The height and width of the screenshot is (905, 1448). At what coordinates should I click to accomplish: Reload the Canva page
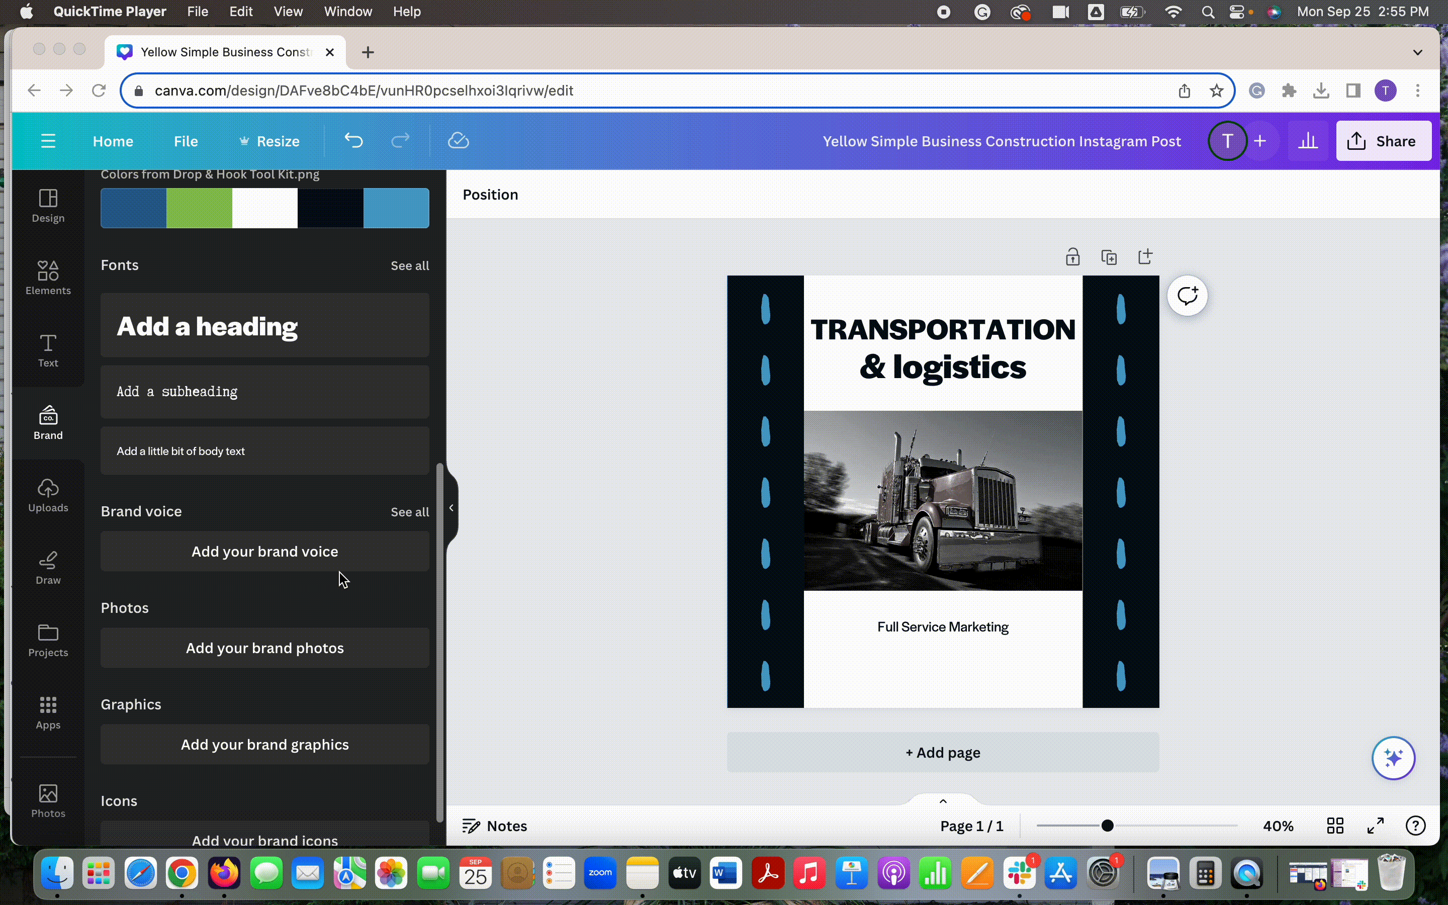coord(99,90)
